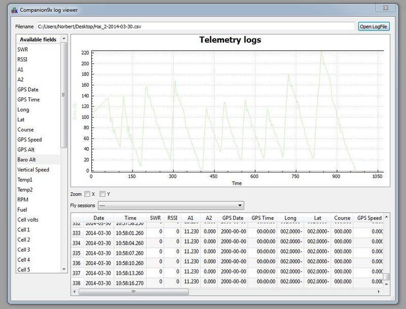Click the fields list vertical scrollbar thumb
This screenshot has width=406, height=309.
64,95
